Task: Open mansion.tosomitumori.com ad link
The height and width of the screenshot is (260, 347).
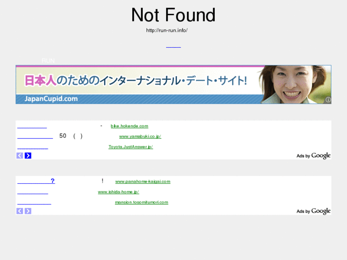Action: coord(141,202)
